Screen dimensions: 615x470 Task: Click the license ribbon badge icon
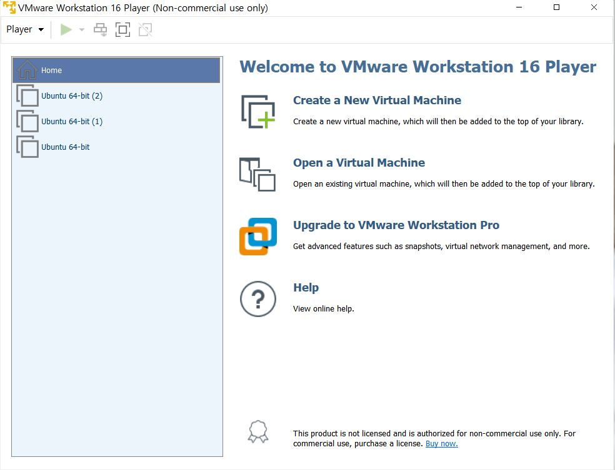[258, 432]
